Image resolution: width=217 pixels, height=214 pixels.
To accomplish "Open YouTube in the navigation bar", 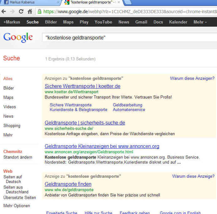I will point(103,22).
